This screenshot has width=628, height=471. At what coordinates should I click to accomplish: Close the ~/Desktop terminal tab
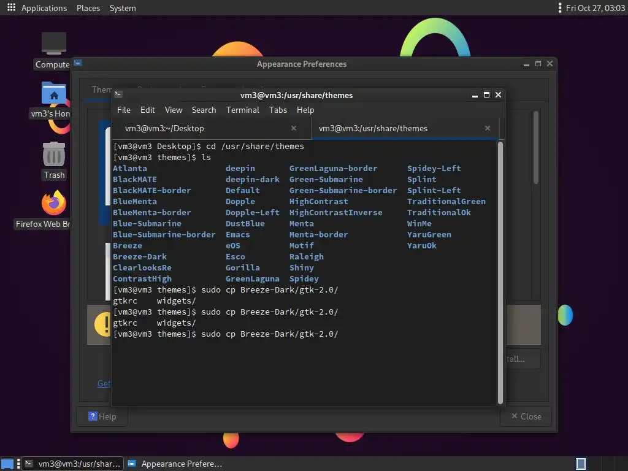(x=294, y=128)
